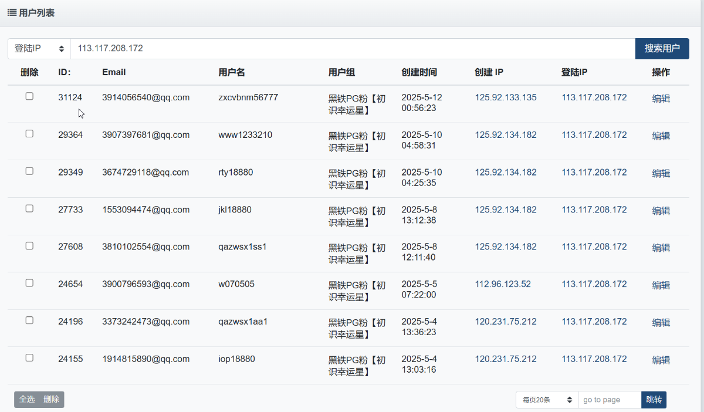Open 编辑 for user rty18880
Image resolution: width=704 pixels, height=412 pixels.
[x=661, y=174]
